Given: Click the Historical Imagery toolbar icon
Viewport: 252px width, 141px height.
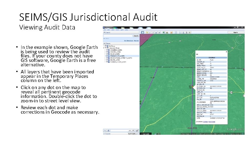Looking at the screenshot, I should tap(164, 32).
